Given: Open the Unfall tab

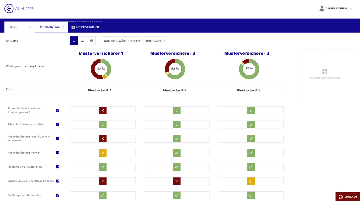Looking at the screenshot, I should pos(14,27).
